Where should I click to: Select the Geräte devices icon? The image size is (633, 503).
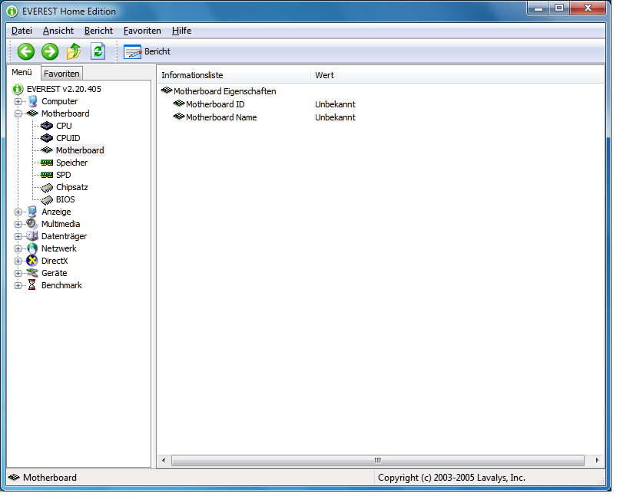click(32, 273)
